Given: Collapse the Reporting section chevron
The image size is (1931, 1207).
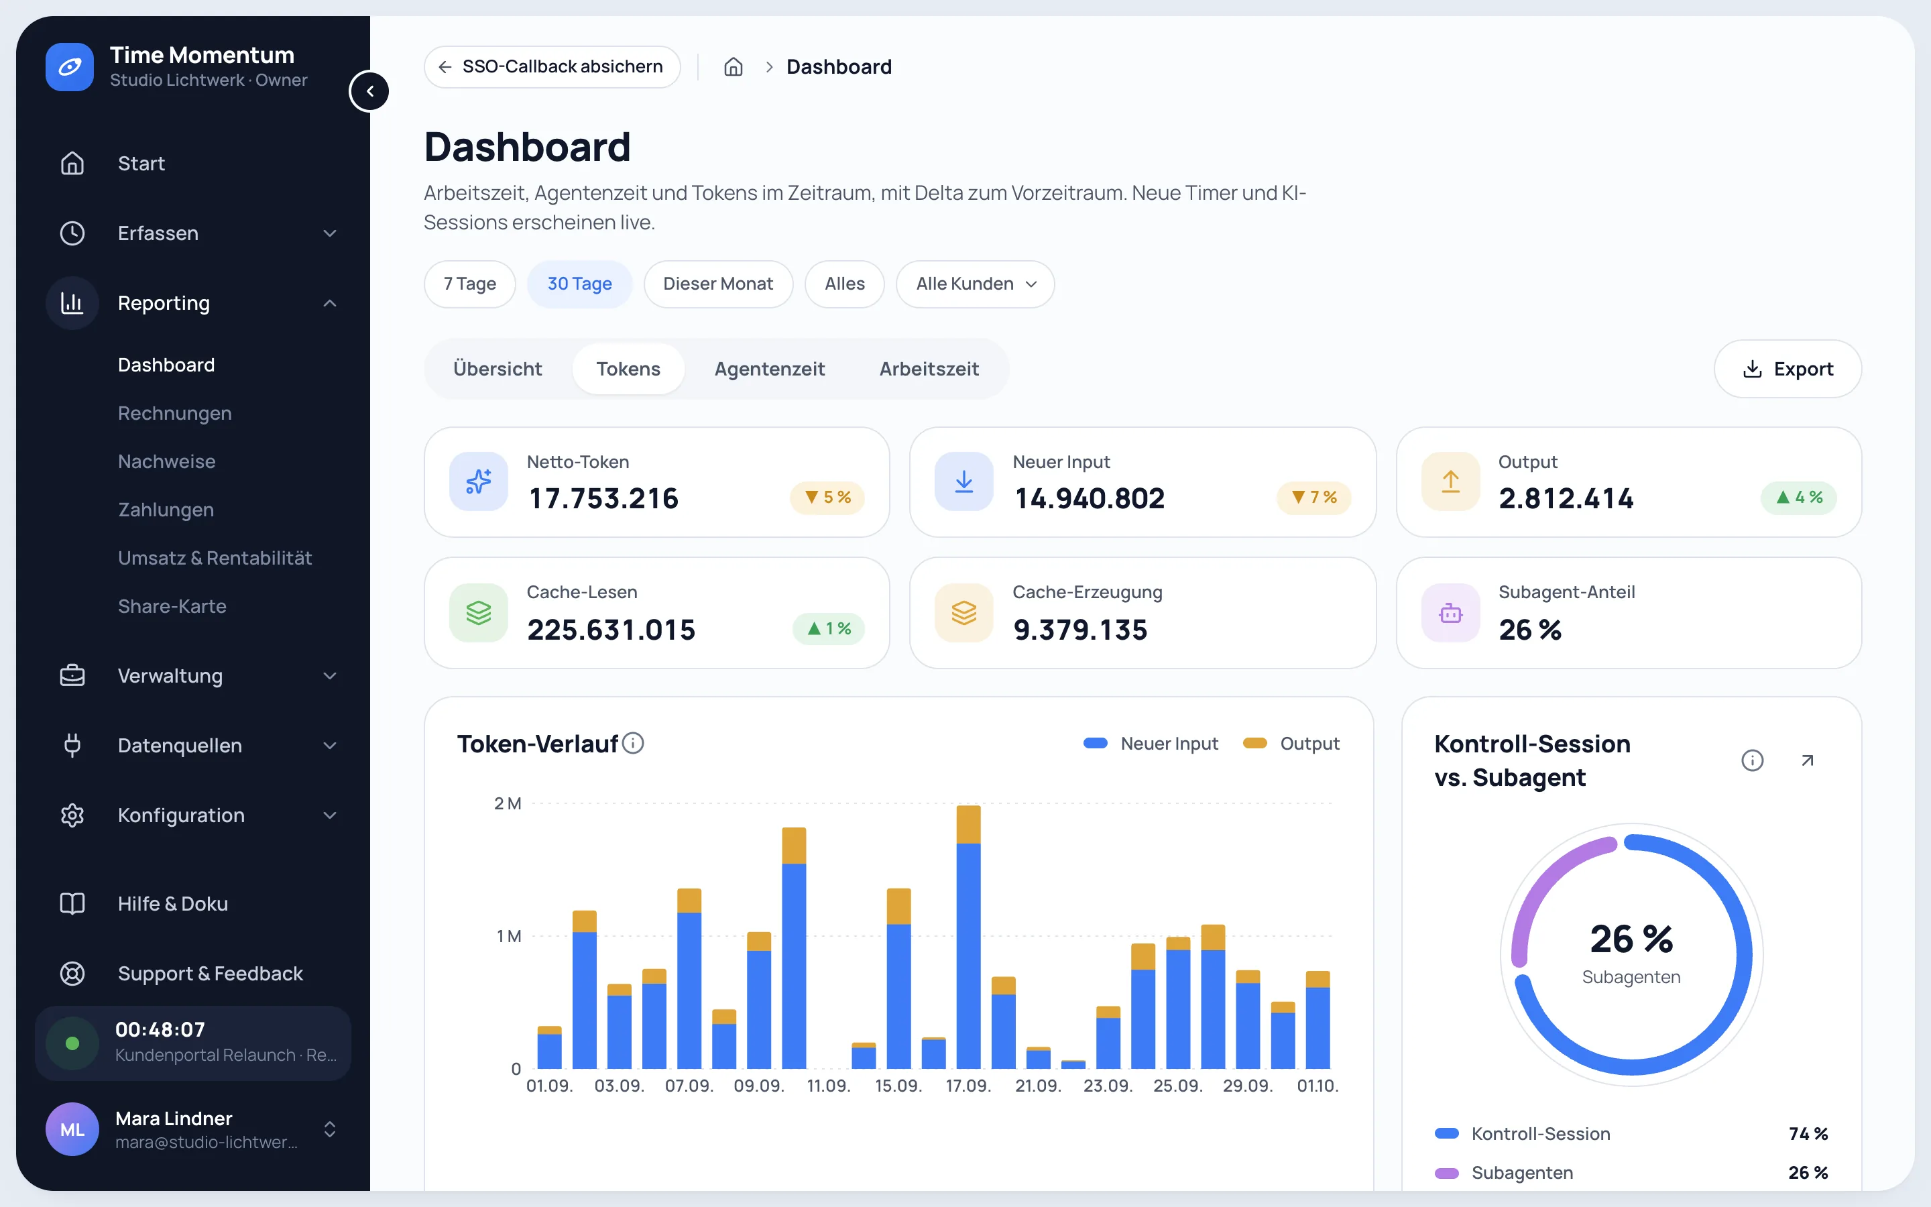Looking at the screenshot, I should (x=330, y=303).
